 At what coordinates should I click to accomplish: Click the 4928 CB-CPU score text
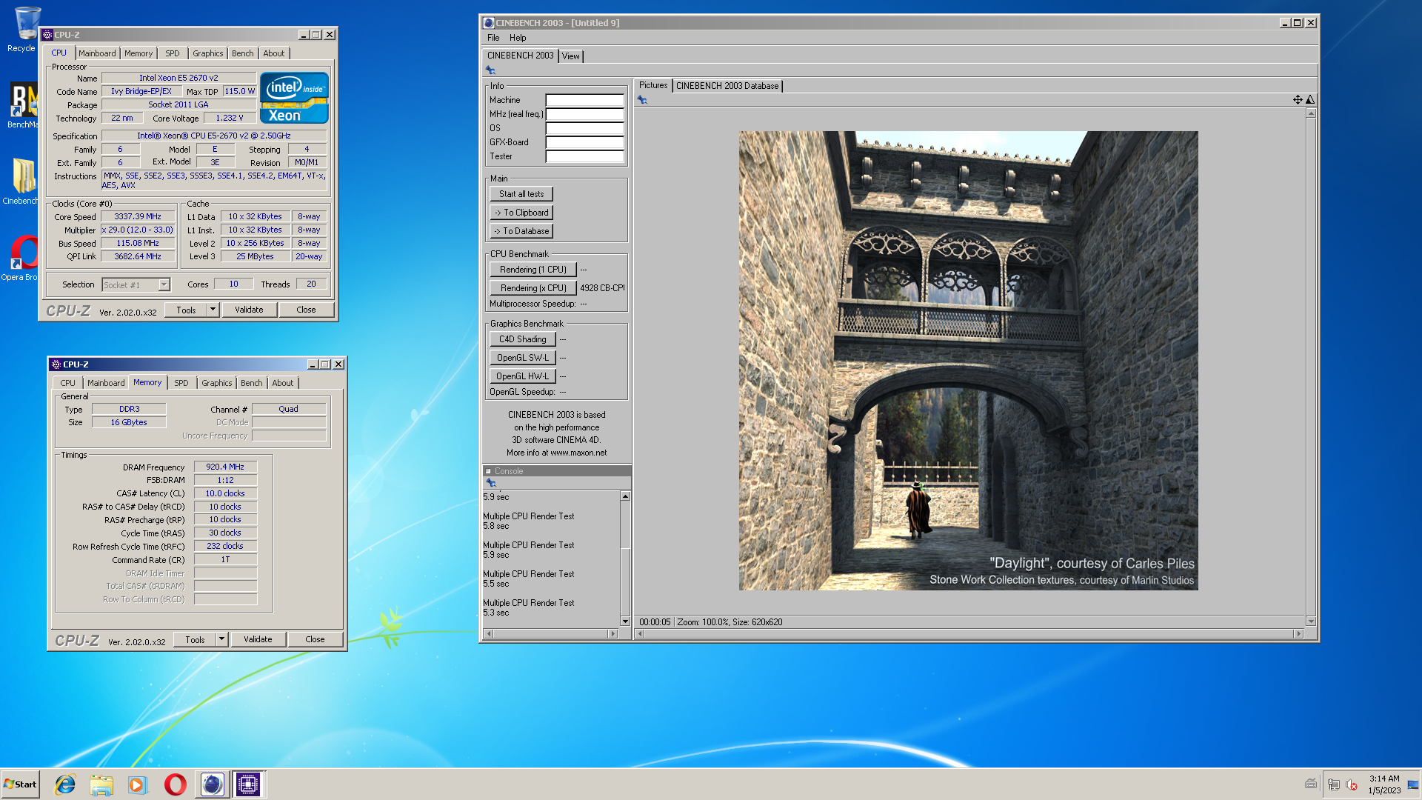pyautogui.click(x=602, y=288)
